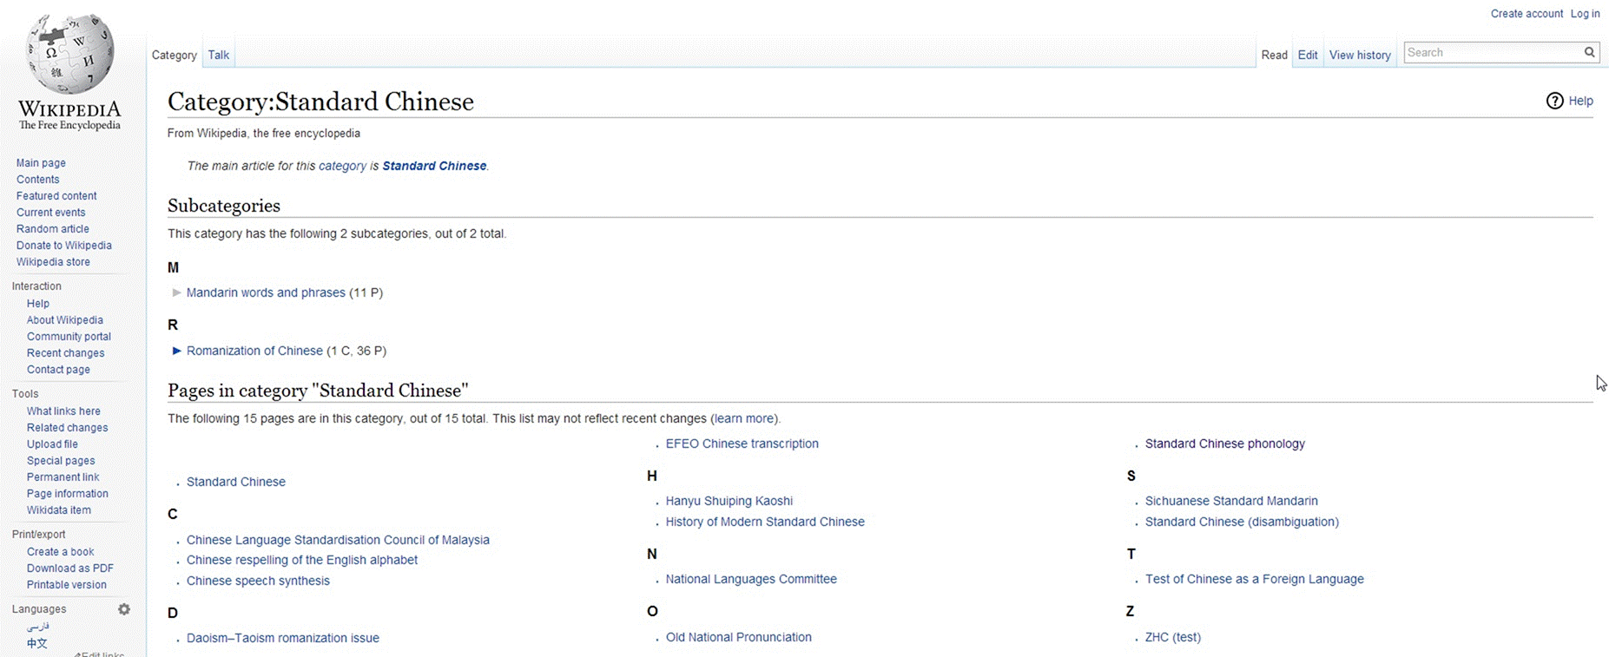1609x657 pixels.
Task: Open Test of Chinese as a Foreign Language
Action: coord(1255,579)
